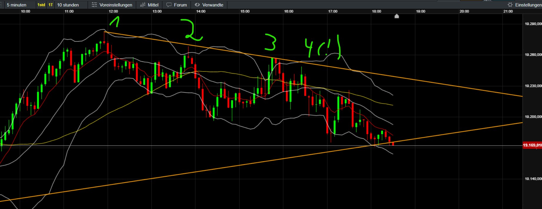
Task: Click the 18:00 time axis label
Action: (376, 11)
